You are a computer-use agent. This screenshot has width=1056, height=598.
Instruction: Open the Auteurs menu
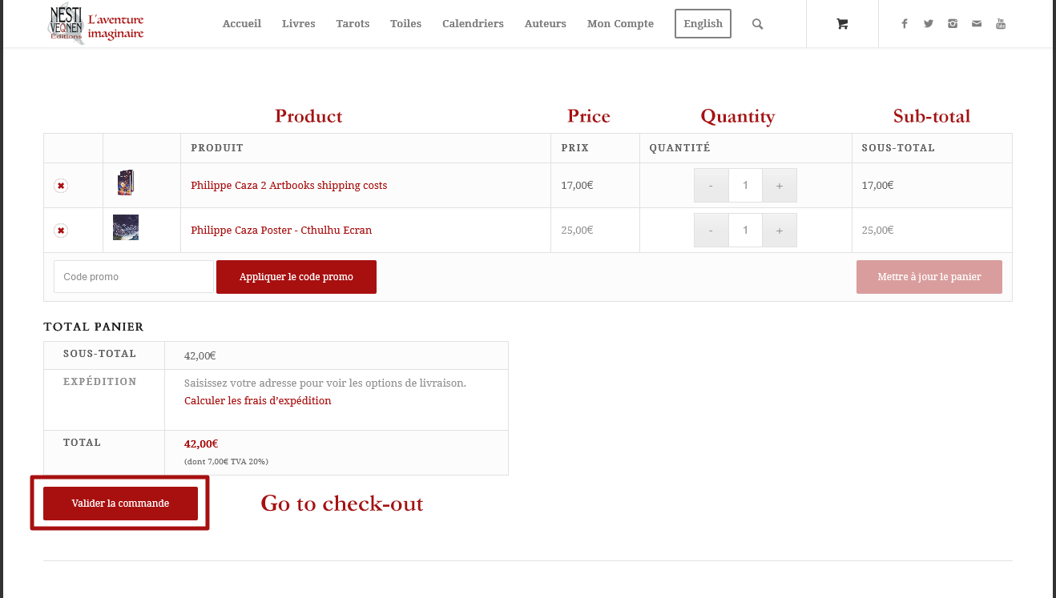(546, 24)
